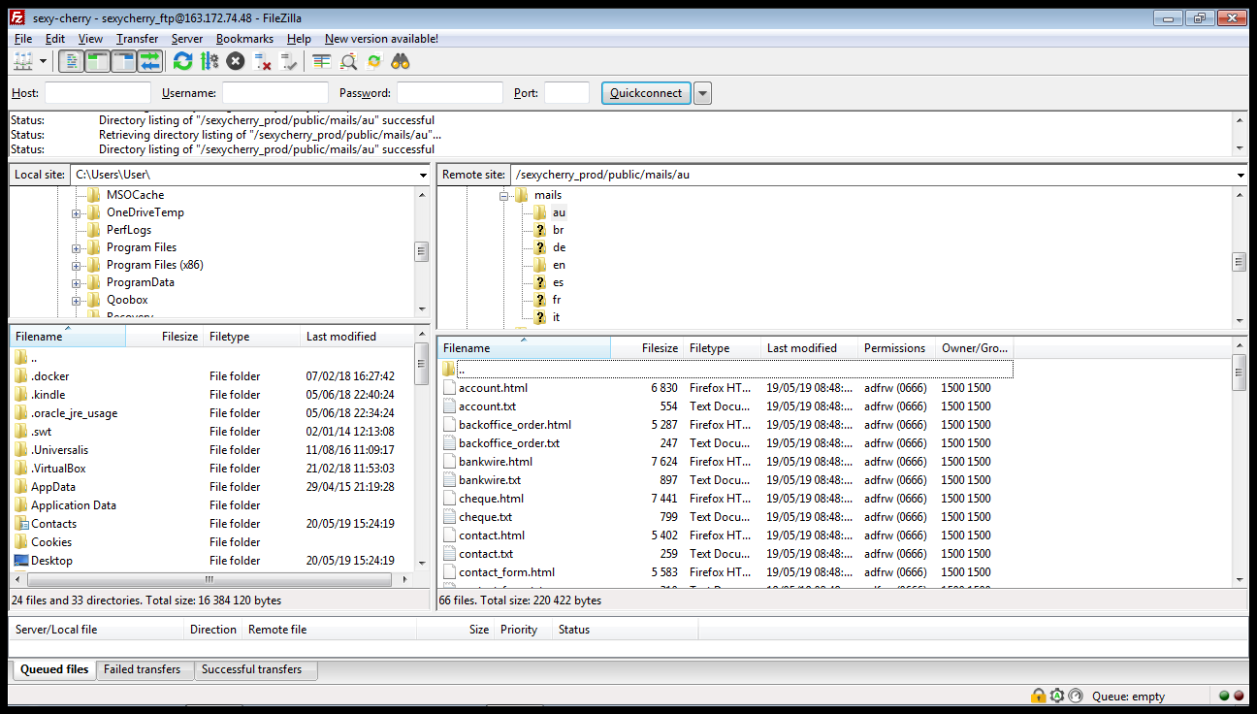This screenshot has width=1257, height=714.
Task: Click the binoculars file search icon
Action: coord(401,62)
